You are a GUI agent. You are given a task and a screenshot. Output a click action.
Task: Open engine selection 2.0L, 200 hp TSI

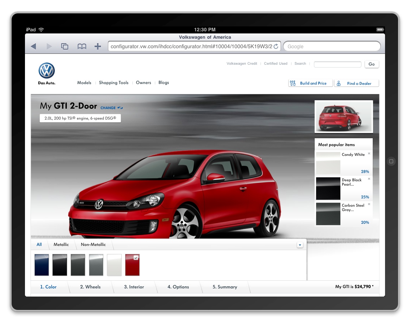[80, 118]
